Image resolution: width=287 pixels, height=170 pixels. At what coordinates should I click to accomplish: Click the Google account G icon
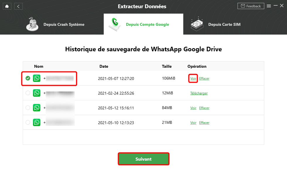click(x=115, y=25)
